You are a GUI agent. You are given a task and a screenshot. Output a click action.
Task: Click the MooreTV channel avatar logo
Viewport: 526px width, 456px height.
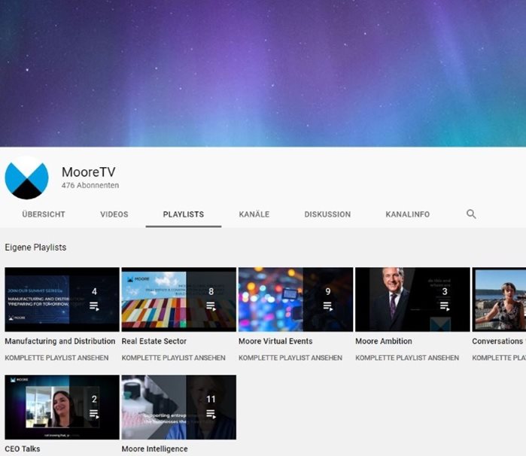[26, 178]
